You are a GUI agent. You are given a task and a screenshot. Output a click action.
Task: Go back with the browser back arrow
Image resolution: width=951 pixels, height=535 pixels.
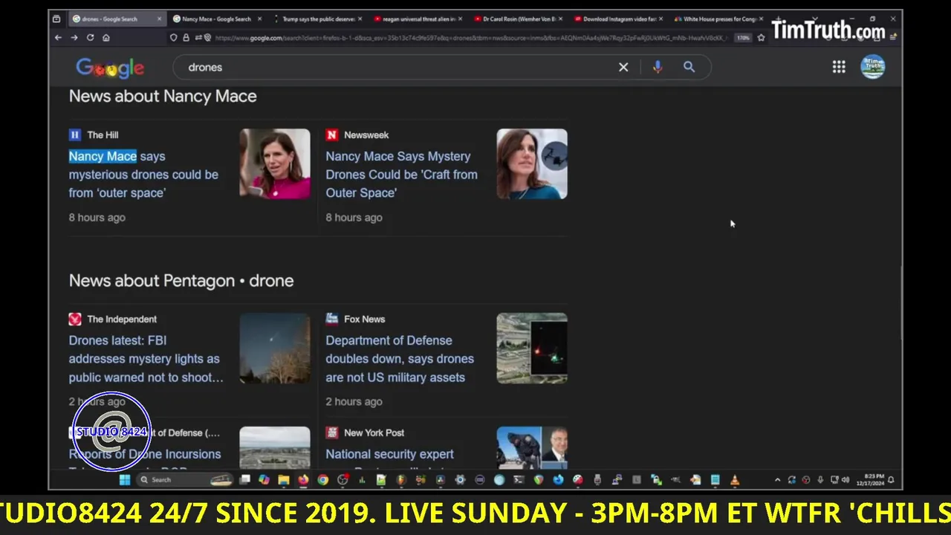[x=58, y=37]
